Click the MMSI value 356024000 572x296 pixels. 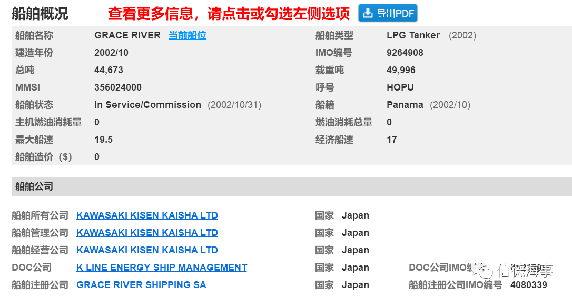pyautogui.click(x=118, y=87)
